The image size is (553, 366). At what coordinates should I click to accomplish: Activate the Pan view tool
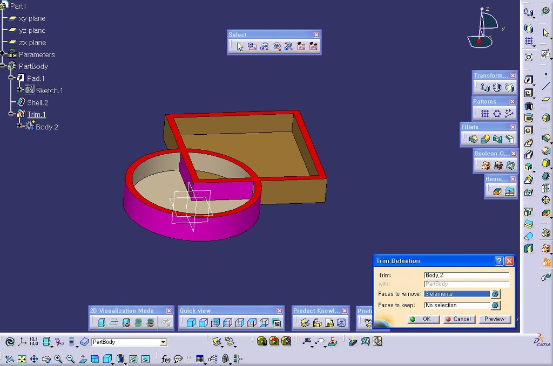pos(33,359)
